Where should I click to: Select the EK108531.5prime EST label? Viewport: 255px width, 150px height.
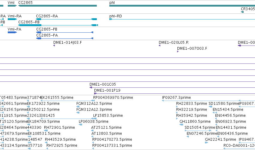click(x=44, y=134)
